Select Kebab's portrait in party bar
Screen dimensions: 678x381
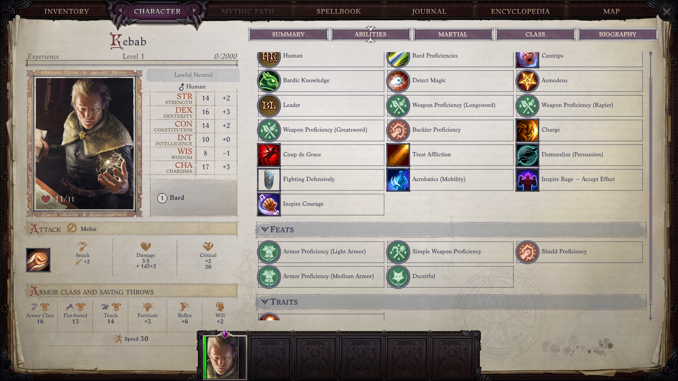tap(225, 357)
